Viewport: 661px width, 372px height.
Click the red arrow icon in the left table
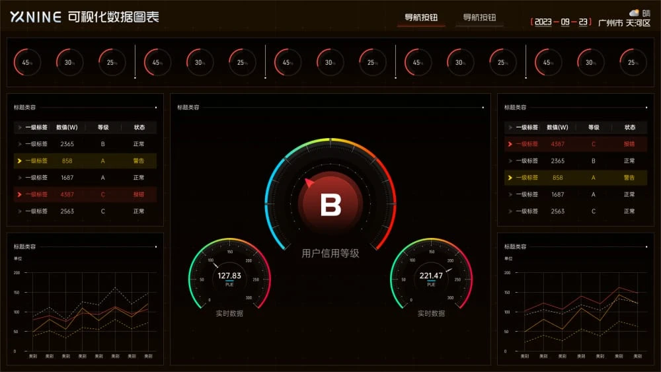(19, 194)
